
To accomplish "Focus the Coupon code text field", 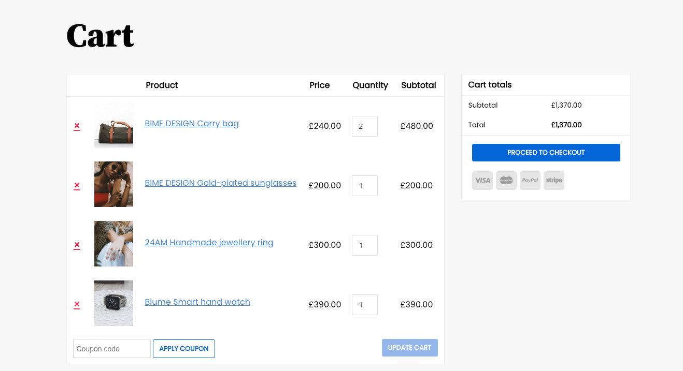I will (112, 349).
